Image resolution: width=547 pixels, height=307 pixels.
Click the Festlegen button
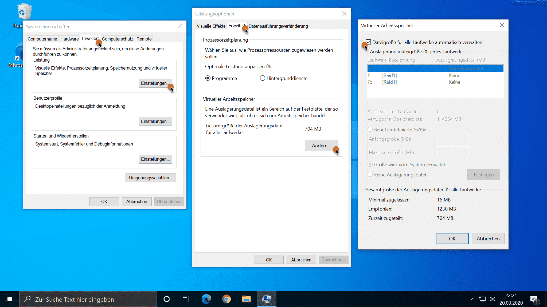click(x=484, y=175)
